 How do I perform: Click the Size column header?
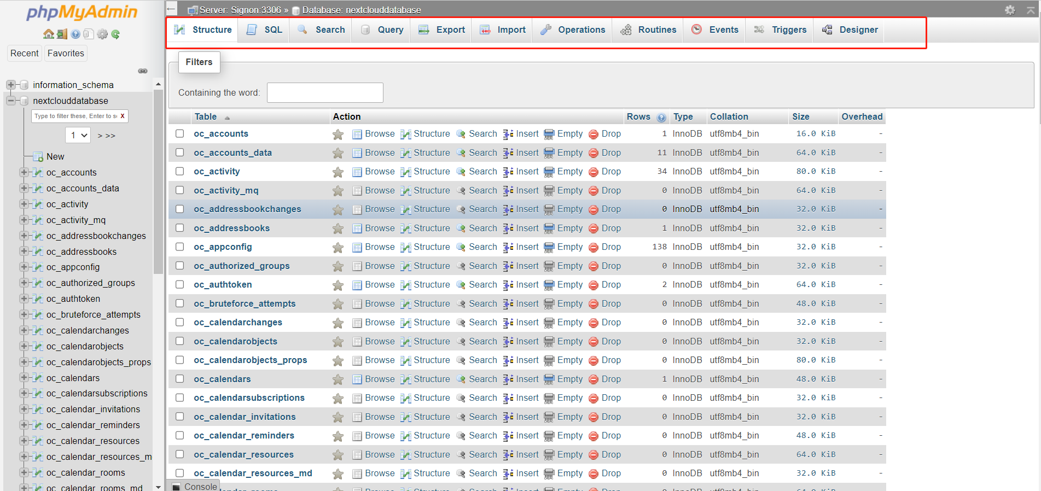[801, 116]
